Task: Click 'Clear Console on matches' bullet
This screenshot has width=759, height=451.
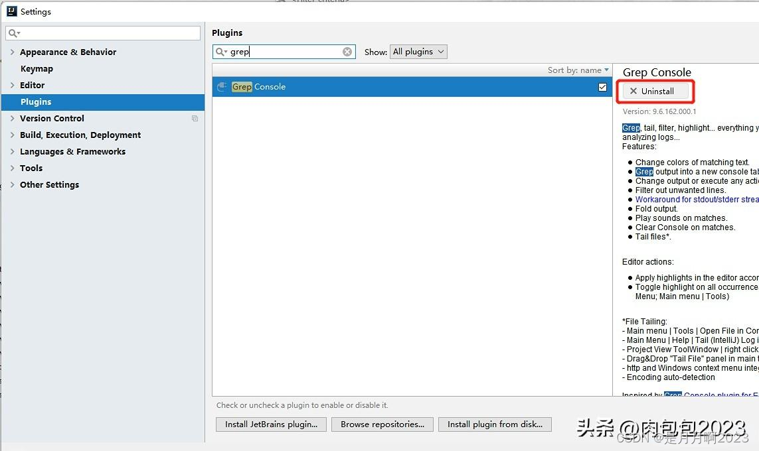Action: (685, 227)
